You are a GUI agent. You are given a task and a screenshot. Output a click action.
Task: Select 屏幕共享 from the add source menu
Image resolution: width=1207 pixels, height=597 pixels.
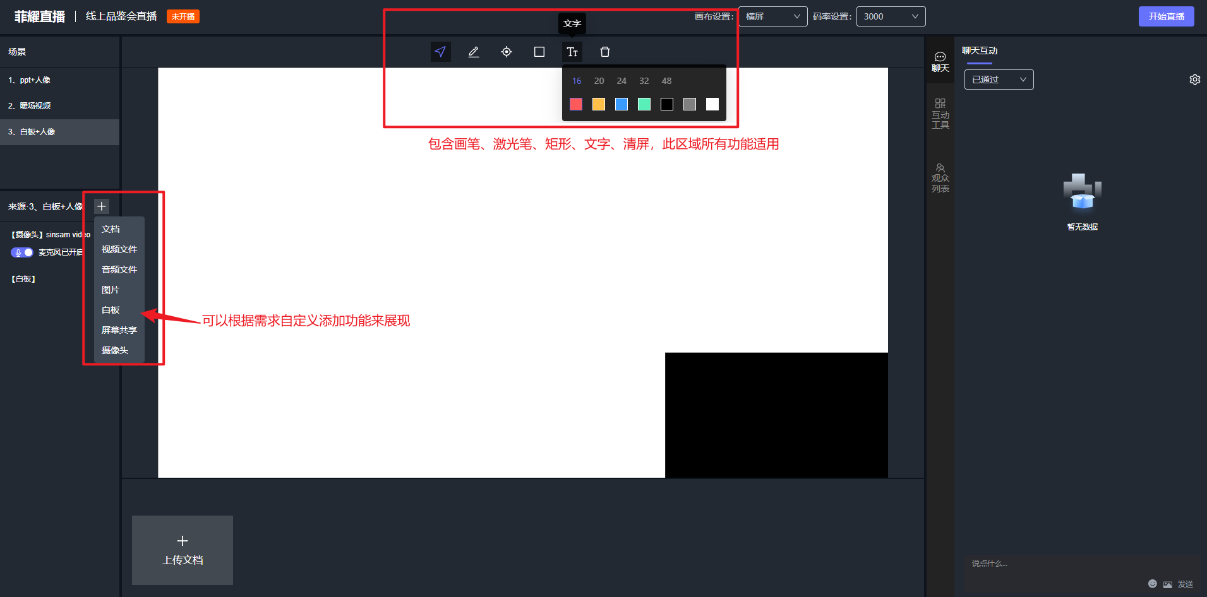coord(119,329)
